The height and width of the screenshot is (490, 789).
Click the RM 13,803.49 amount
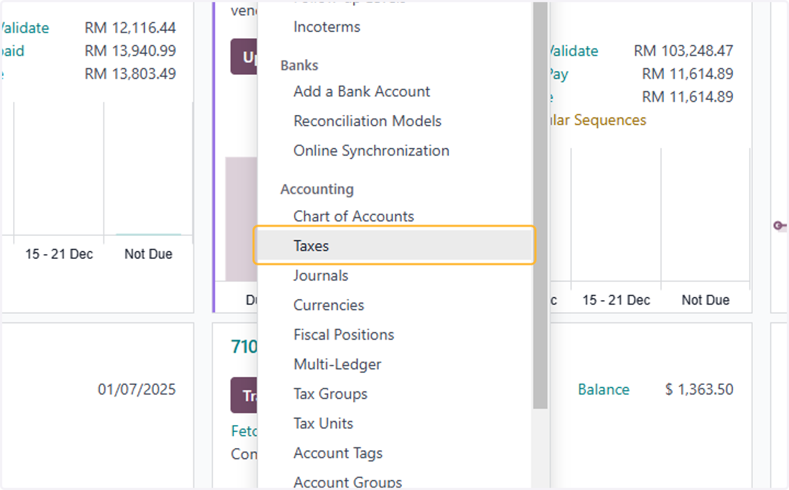pos(130,74)
